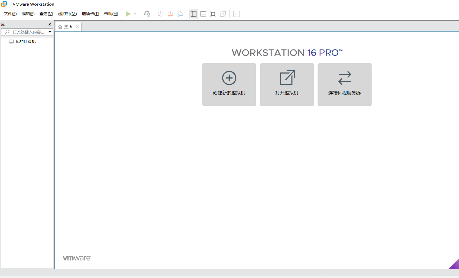Click the search magnifier icon in library
Screen dimensions: 459x278
(7, 32)
